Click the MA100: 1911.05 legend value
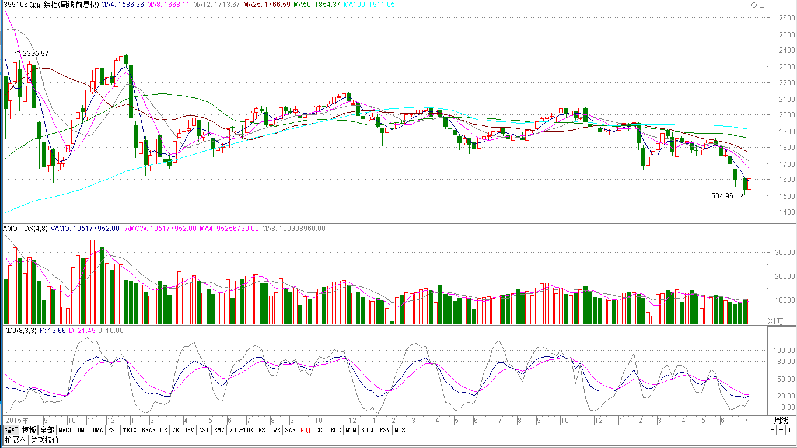 [x=369, y=5]
